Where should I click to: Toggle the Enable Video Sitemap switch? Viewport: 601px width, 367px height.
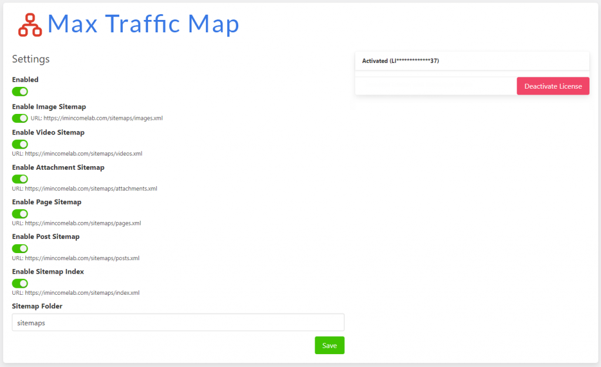[19, 144]
